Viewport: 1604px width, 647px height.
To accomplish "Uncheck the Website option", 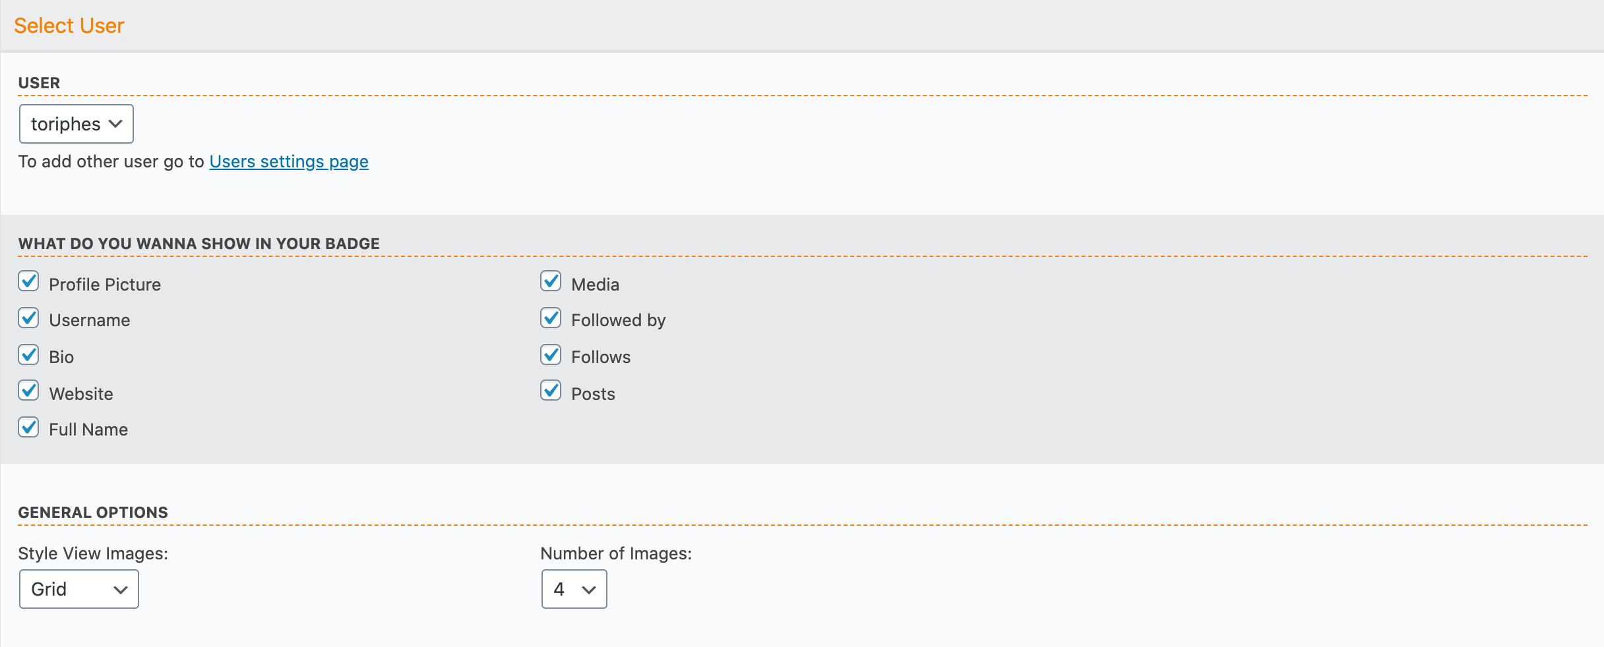I will 28,391.
